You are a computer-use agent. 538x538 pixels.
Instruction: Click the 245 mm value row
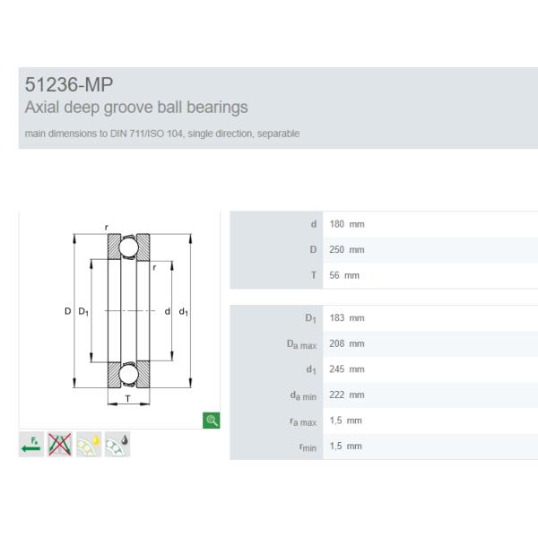point(347,369)
